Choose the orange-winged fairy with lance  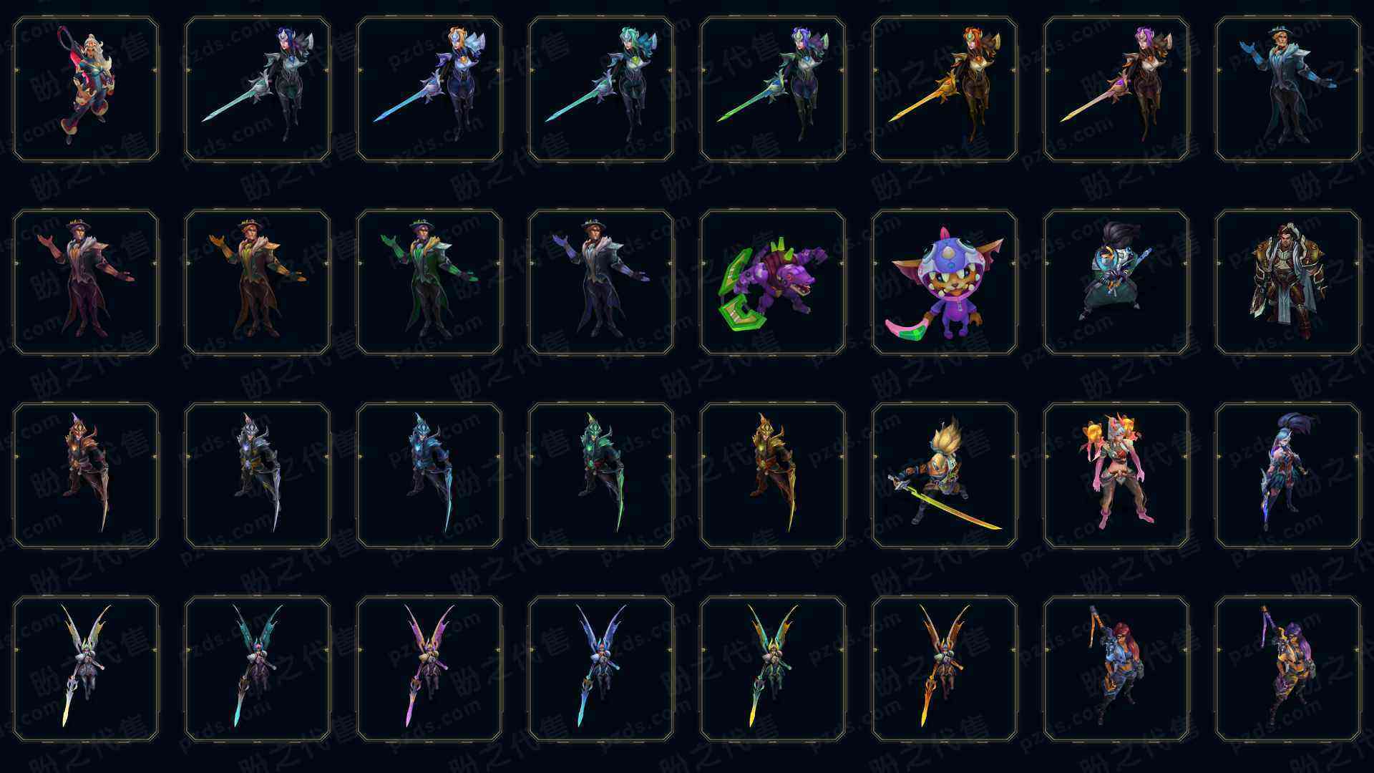945,669
